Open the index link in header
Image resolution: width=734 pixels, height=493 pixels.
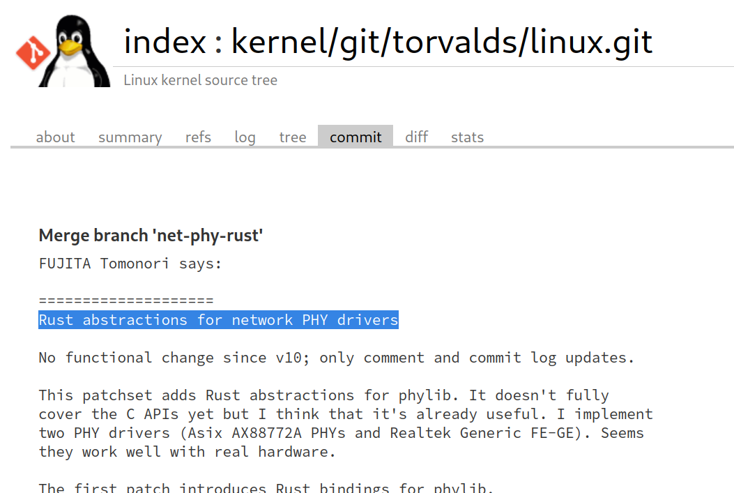point(165,43)
